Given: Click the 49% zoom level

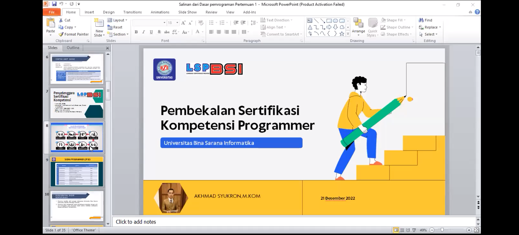Looking at the screenshot, I should (423, 230).
